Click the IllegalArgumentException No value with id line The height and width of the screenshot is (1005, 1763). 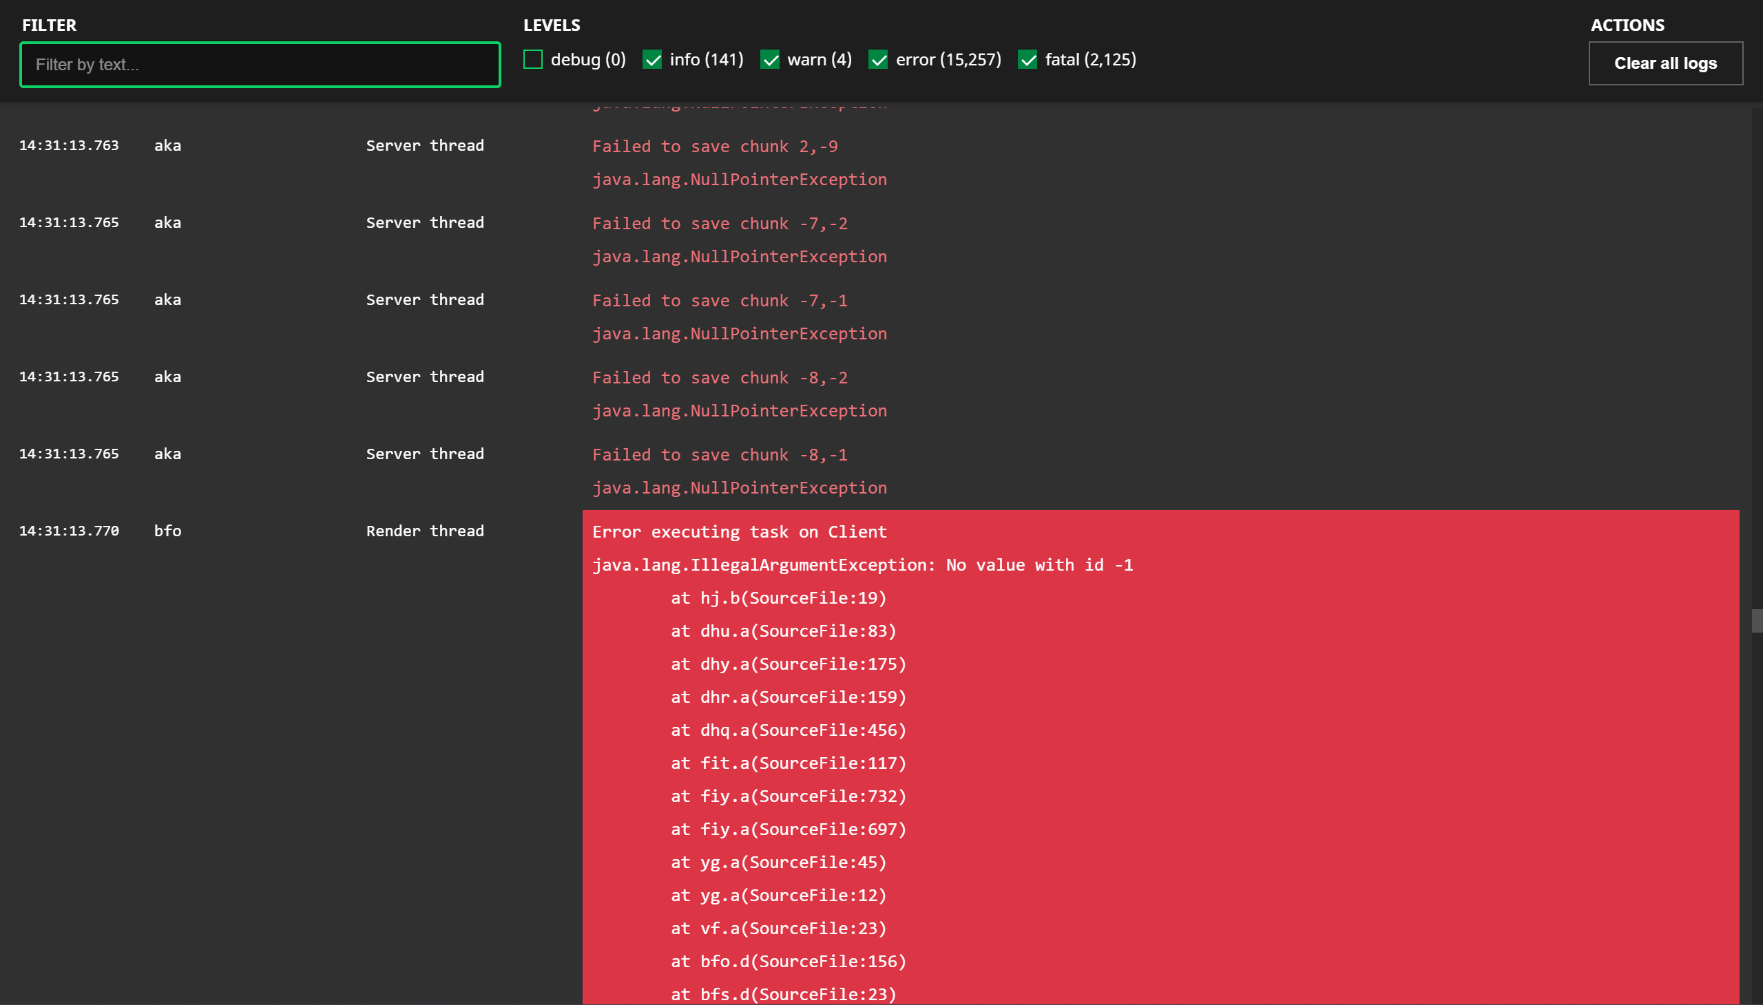point(862,565)
